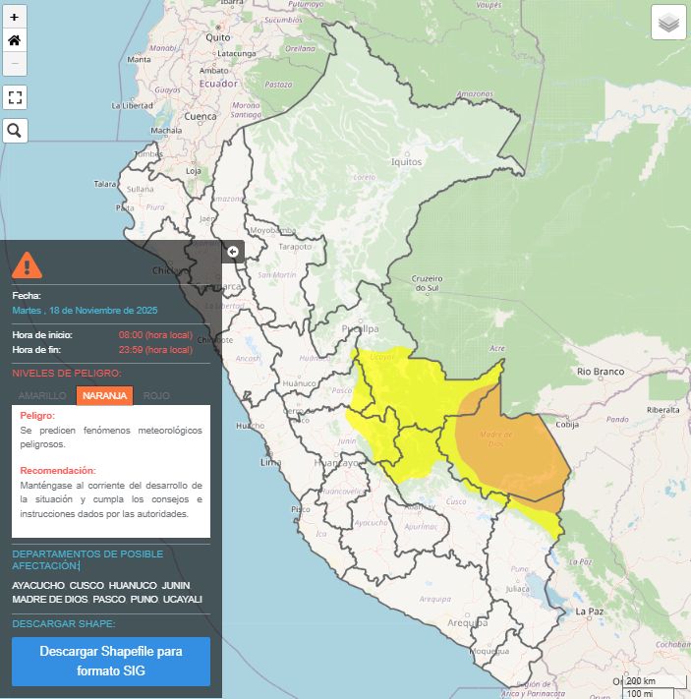691x699 pixels.
Task: Open the map search tool
Action: pyautogui.click(x=15, y=131)
